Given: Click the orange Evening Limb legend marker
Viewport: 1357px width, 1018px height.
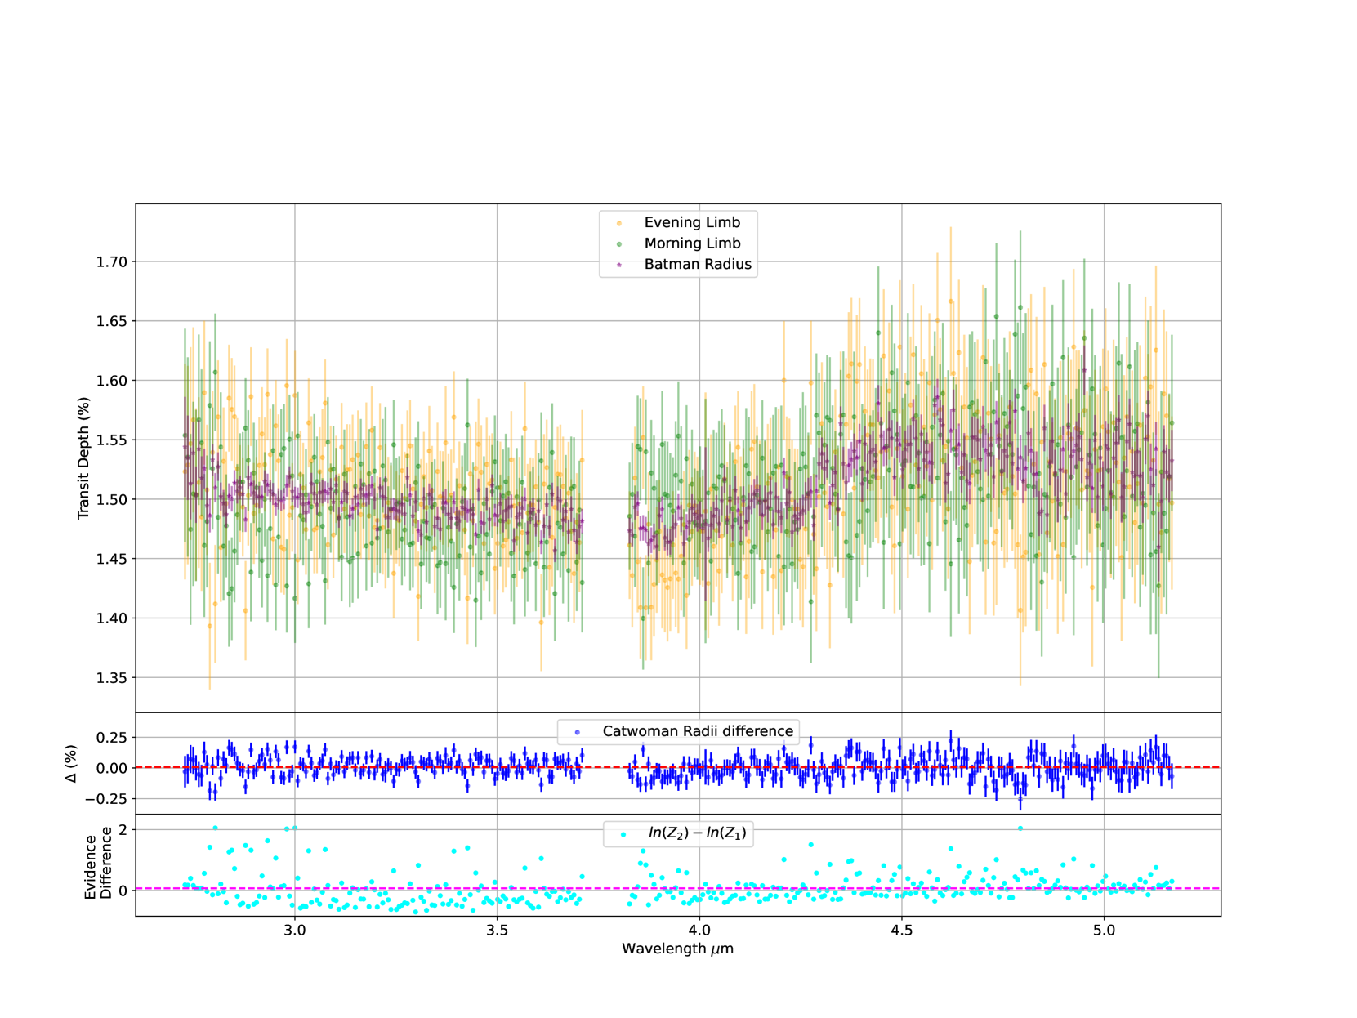Looking at the screenshot, I should 619,223.
